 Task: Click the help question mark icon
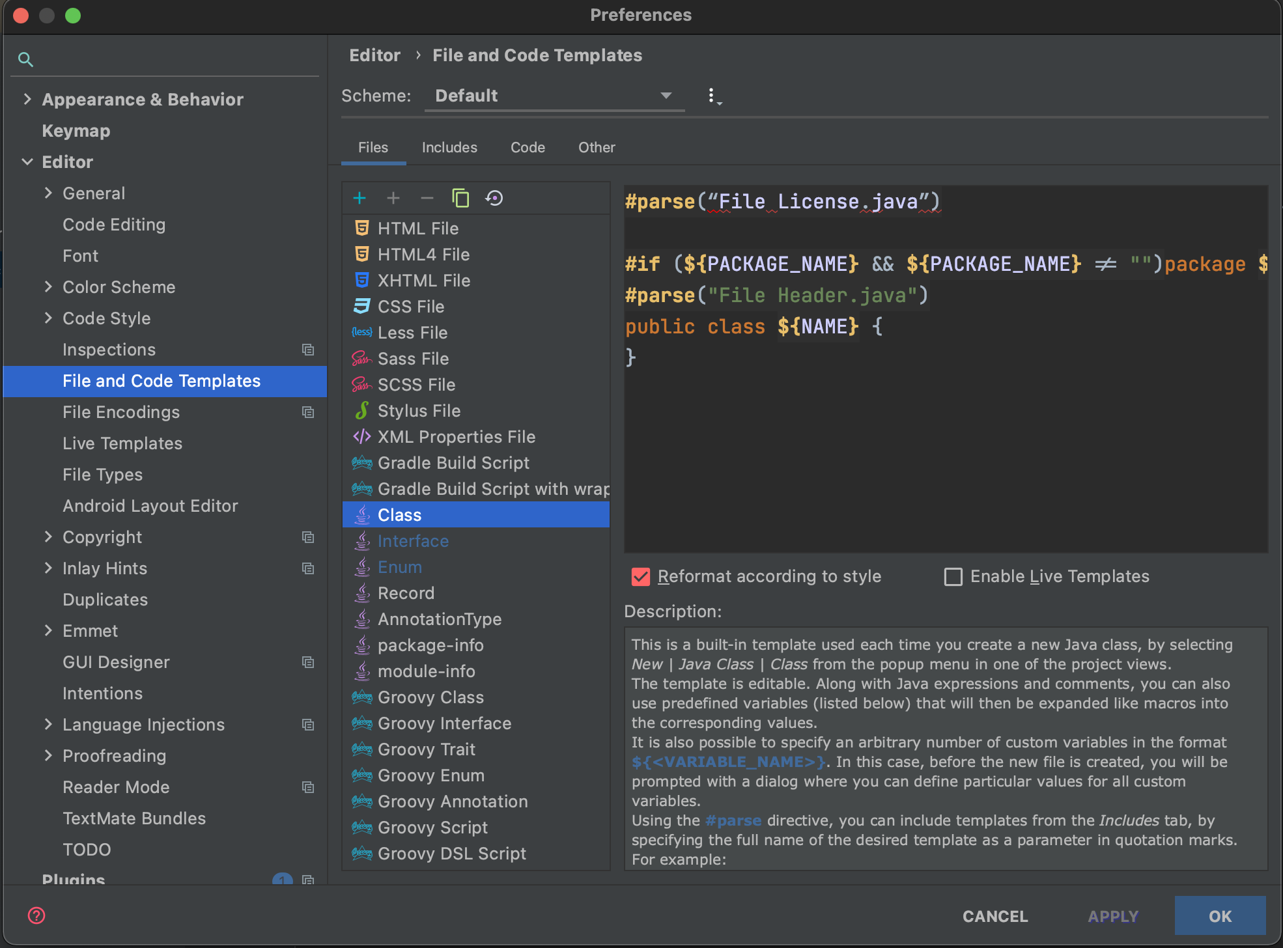36,915
